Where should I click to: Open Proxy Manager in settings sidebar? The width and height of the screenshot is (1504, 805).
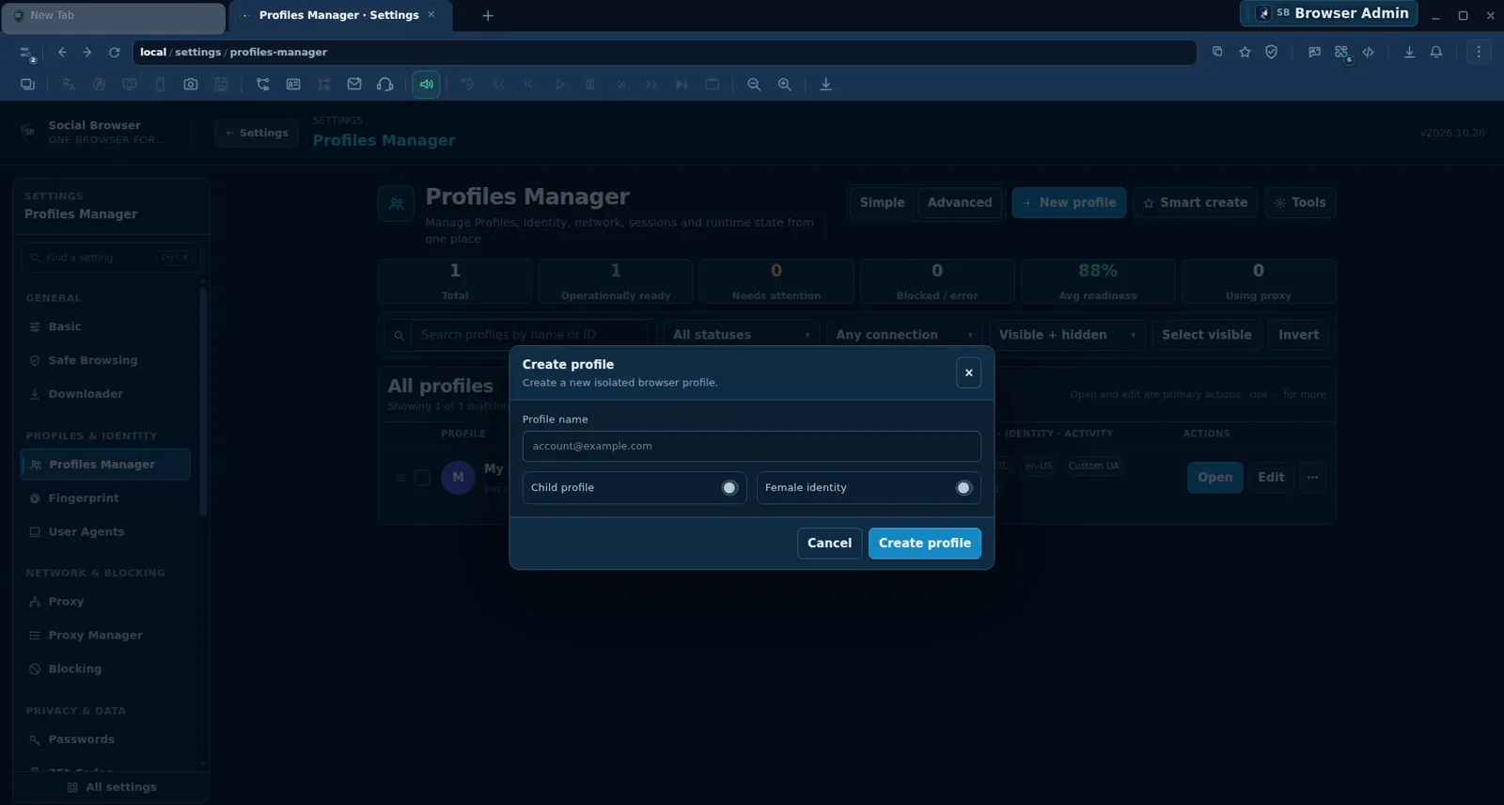coord(105,636)
